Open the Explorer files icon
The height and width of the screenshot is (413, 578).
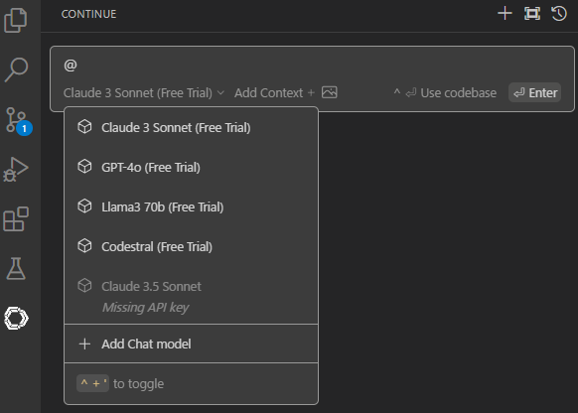pos(16,20)
